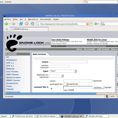This screenshot has height=118, width=118.
Task: Open the GDM Themes category
Action: pos(12,75)
